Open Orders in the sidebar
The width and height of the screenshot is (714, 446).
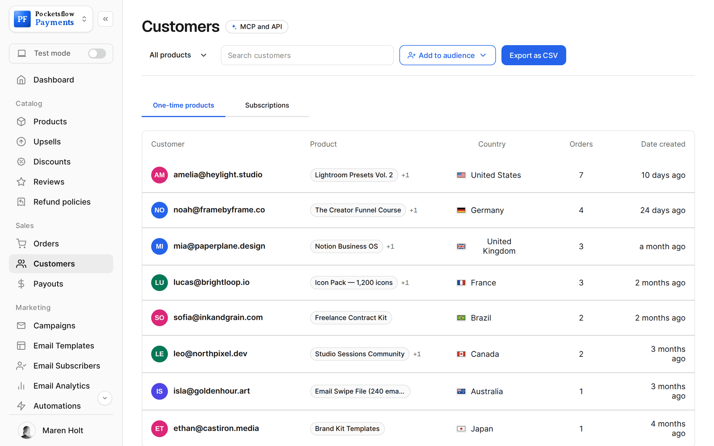pyautogui.click(x=61, y=244)
